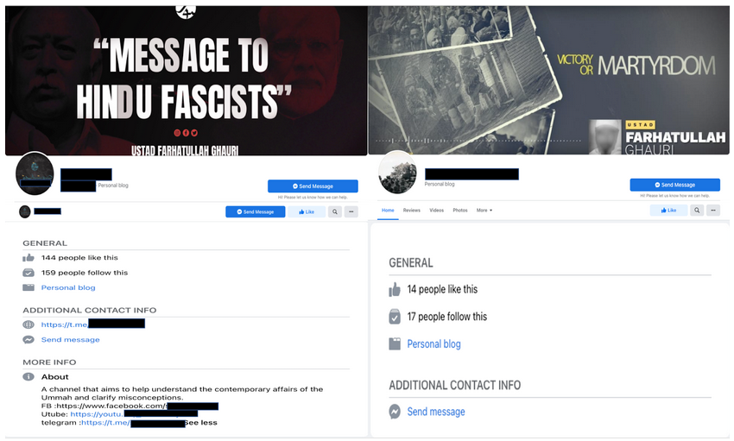This screenshot has height=441, width=734.
Task: Click large Send Message button on left page
Action: tap(313, 186)
